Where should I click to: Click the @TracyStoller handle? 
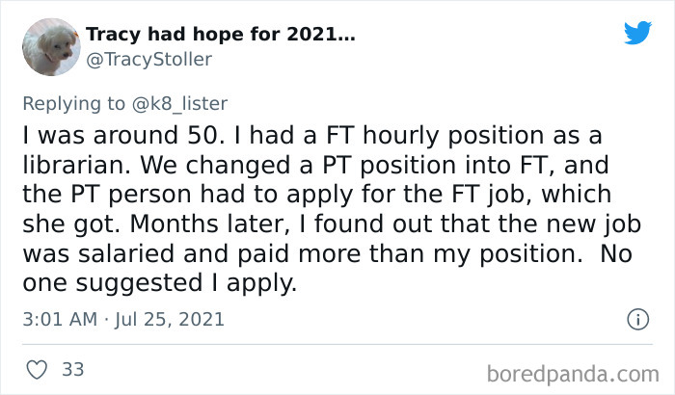point(149,60)
